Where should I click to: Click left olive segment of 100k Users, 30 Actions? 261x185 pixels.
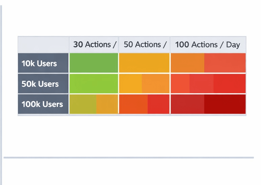click(83, 104)
